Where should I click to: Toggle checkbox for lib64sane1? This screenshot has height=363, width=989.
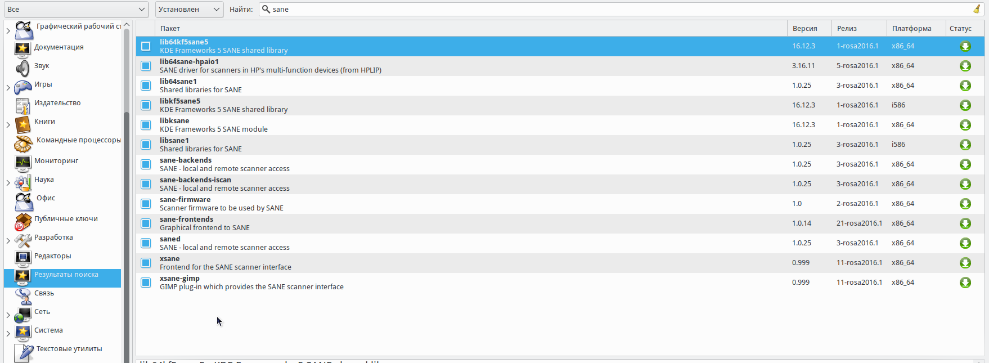click(146, 86)
